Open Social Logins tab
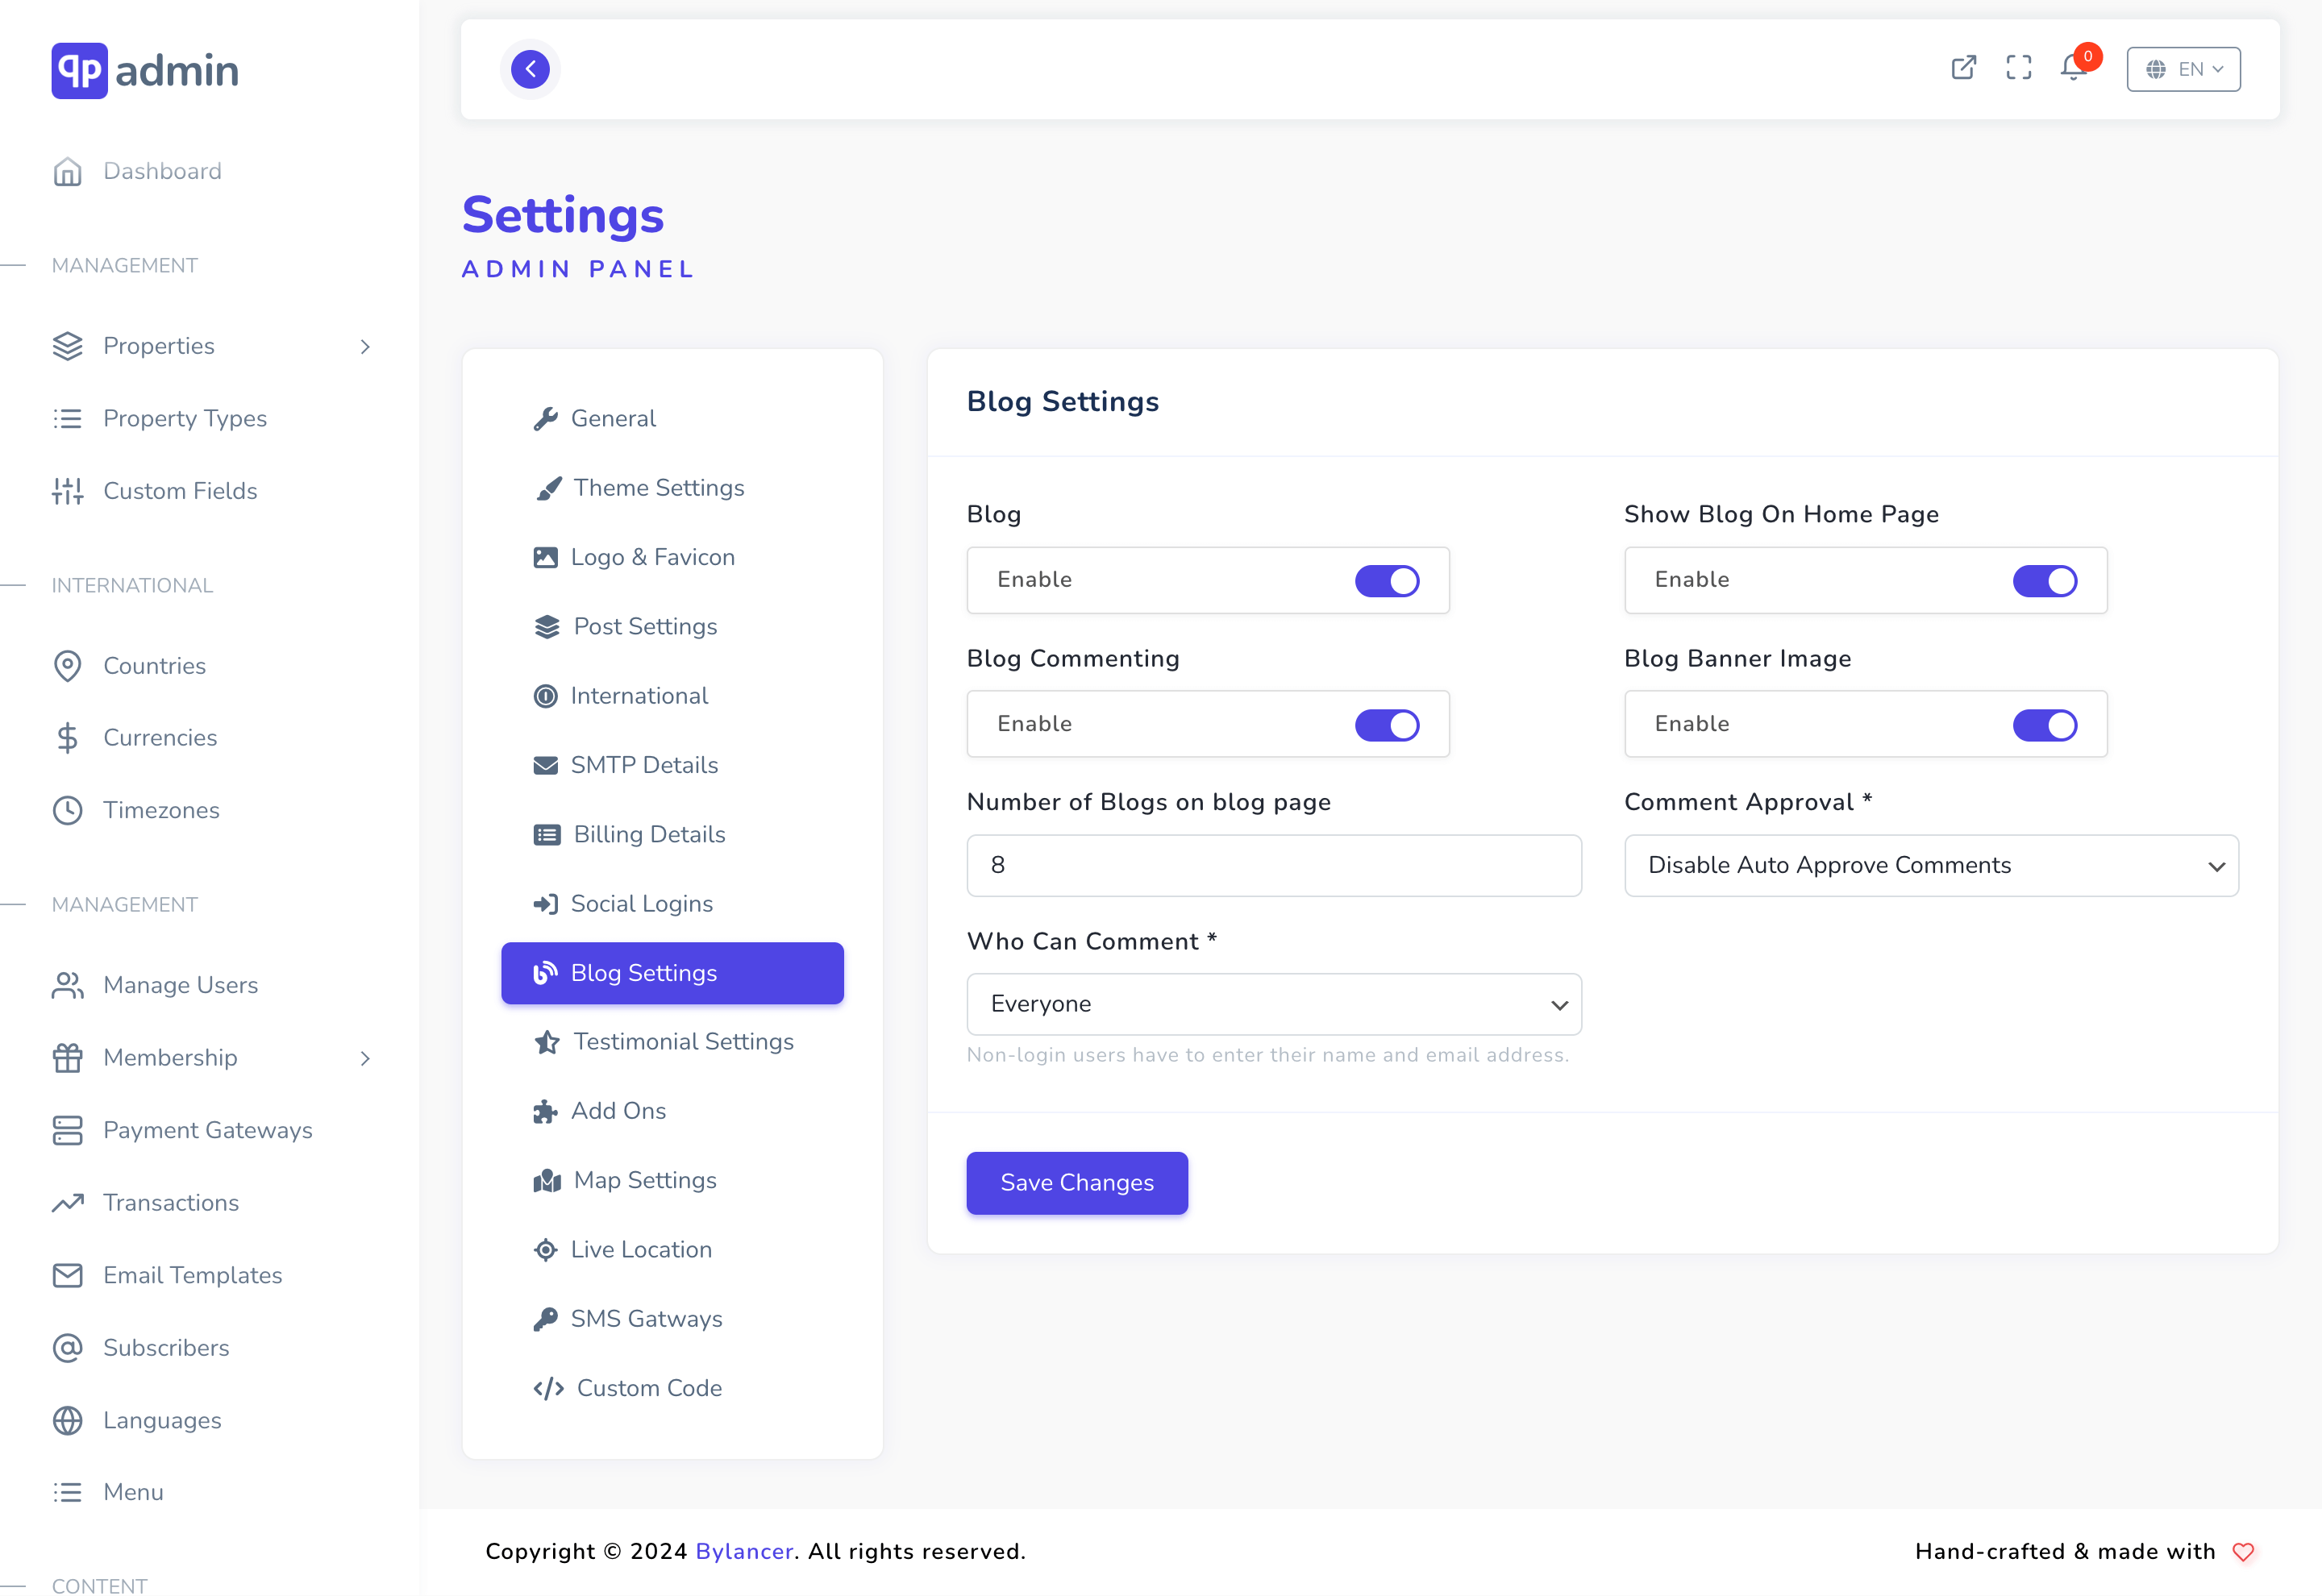 (x=672, y=904)
